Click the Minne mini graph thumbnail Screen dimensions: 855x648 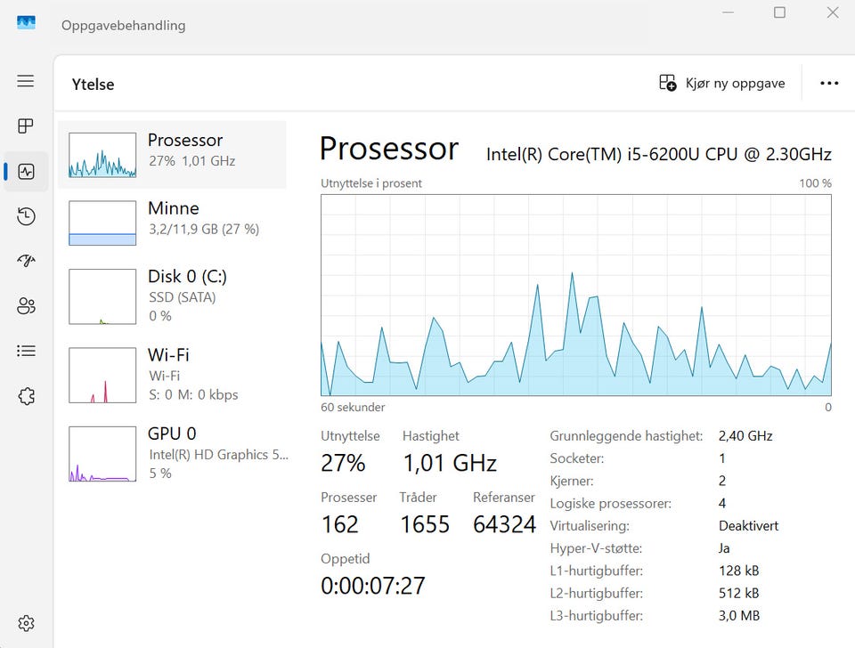(102, 223)
